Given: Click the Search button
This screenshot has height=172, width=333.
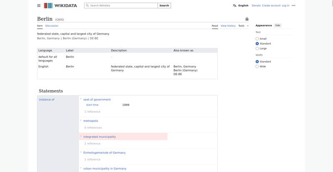Looking at the screenshot, I should (164, 5).
